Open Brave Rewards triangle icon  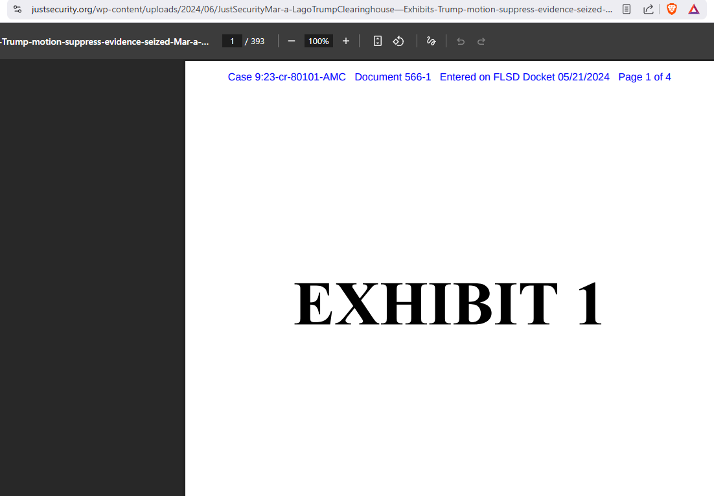(x=693, y=9)
